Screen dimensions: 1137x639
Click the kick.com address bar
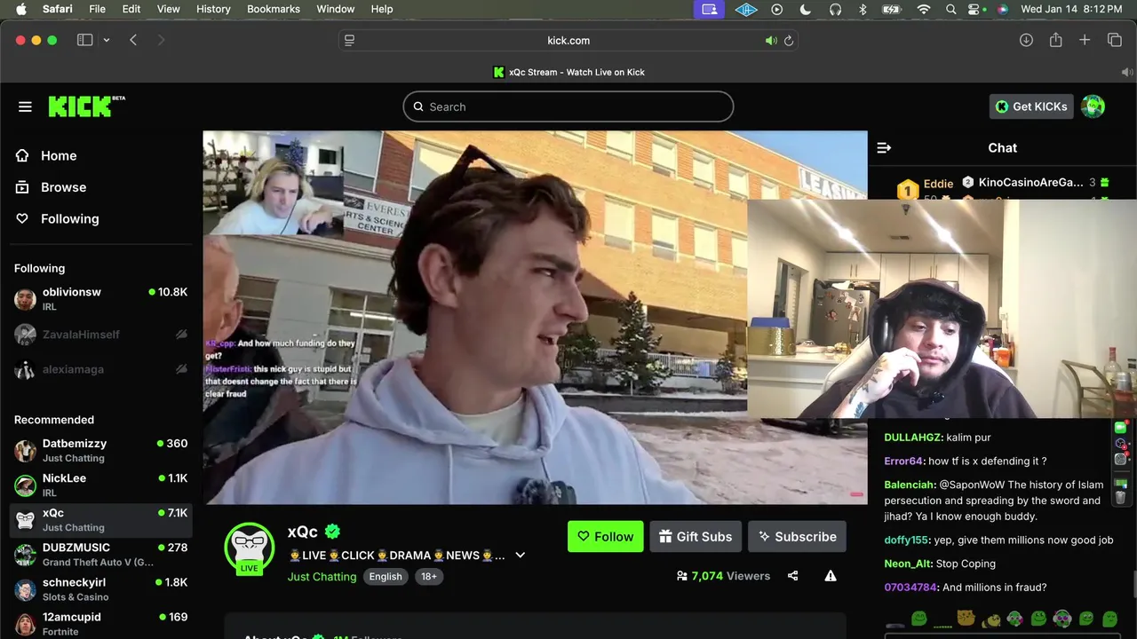coord(568,41)
